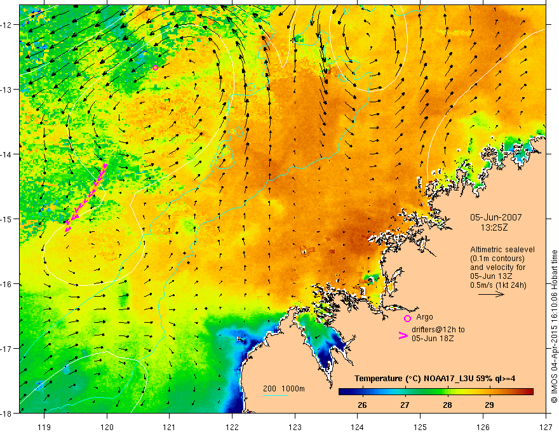
Task: Click the latitude axis label -14
Action: [6, 154]
